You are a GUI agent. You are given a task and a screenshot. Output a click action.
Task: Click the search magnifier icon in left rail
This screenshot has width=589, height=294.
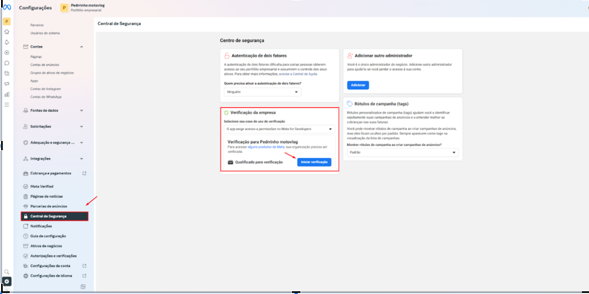[7, 272]
